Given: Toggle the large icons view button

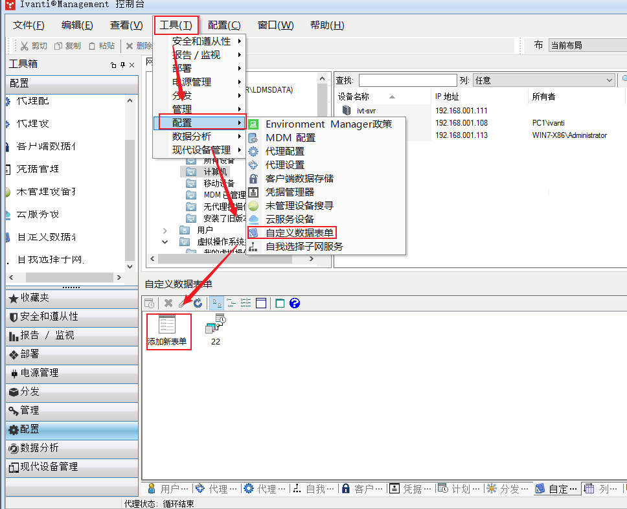Looking at the screenshot, I should pos(215,303).
